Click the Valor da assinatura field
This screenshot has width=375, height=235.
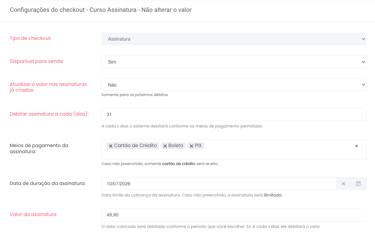(234, 215)
